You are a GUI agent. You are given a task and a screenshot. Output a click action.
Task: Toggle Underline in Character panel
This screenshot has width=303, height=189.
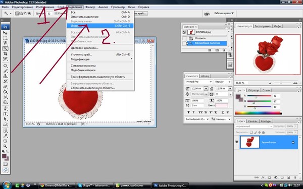coord(223,112)
